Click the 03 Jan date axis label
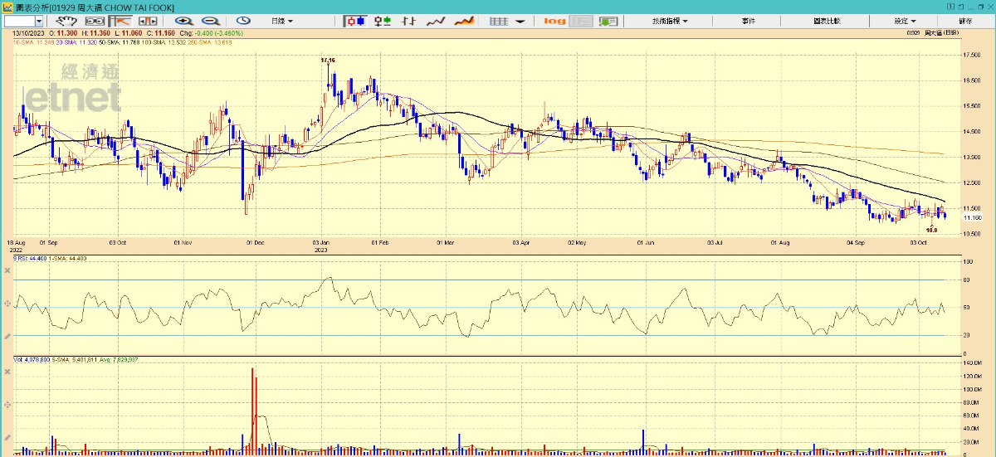Viewport: 996px width, 457px height. pyautogui.click(x=323, y=243)
